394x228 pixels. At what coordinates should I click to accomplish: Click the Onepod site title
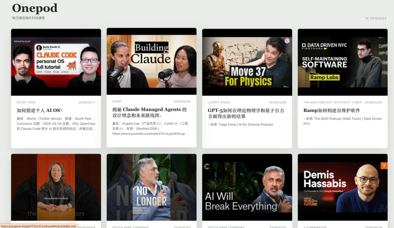point(35,8)
